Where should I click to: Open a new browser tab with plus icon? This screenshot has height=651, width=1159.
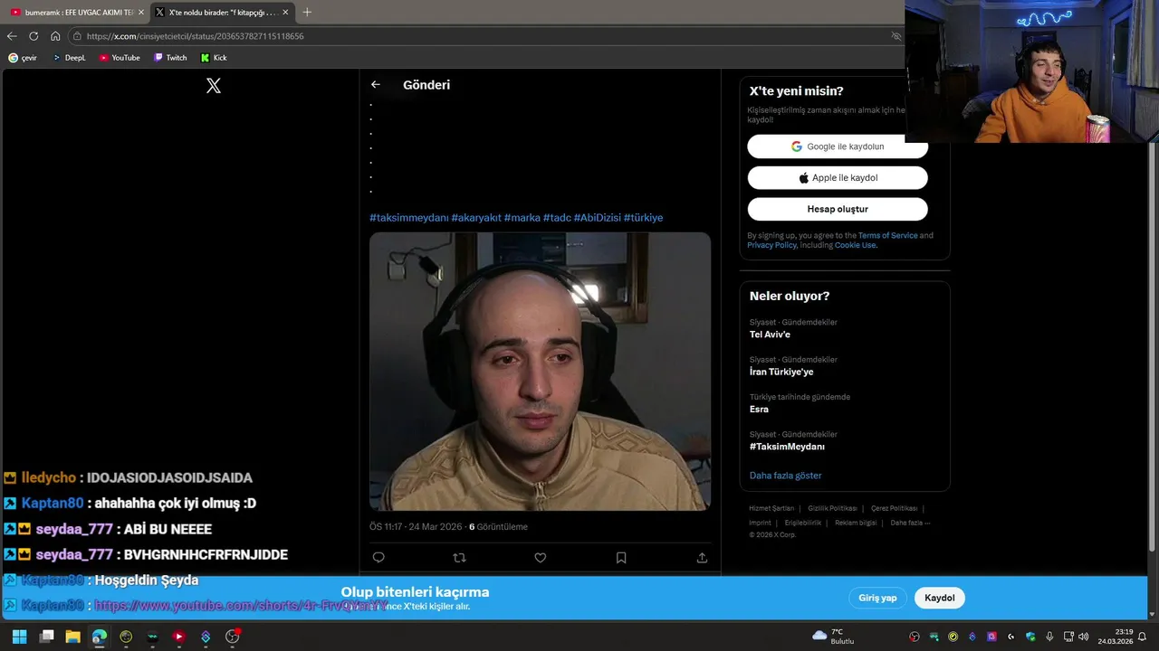[307, 12]
